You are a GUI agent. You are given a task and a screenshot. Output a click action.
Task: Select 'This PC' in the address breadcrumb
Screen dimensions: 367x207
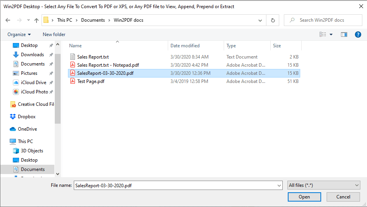[64, 20]
